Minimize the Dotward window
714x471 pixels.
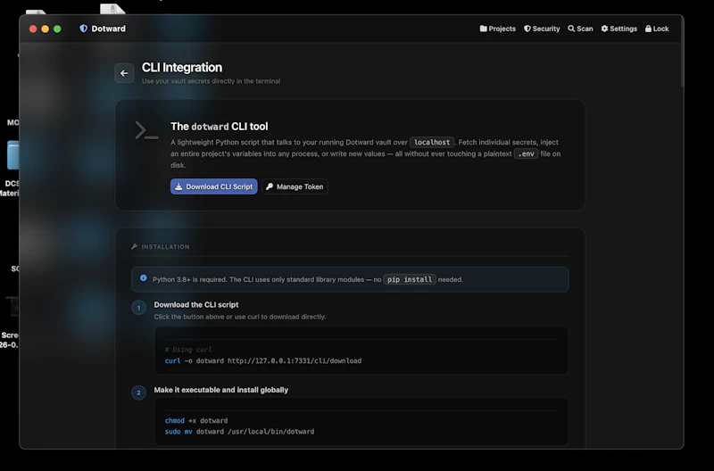46,29
